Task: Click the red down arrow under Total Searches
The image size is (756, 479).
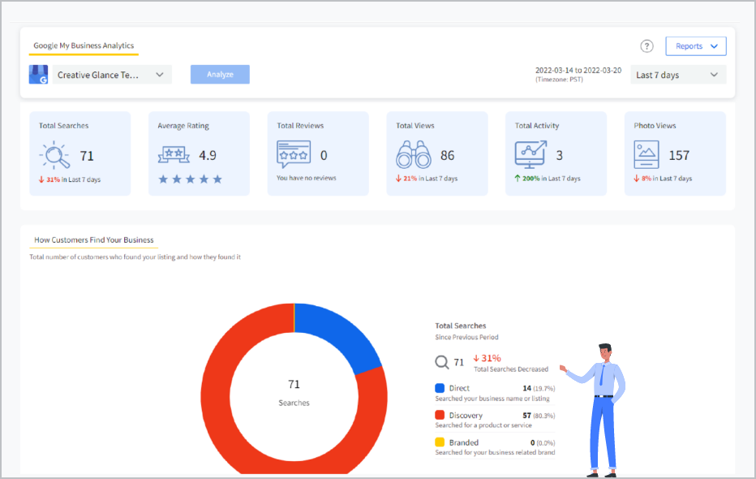Action: click(41, 179)
